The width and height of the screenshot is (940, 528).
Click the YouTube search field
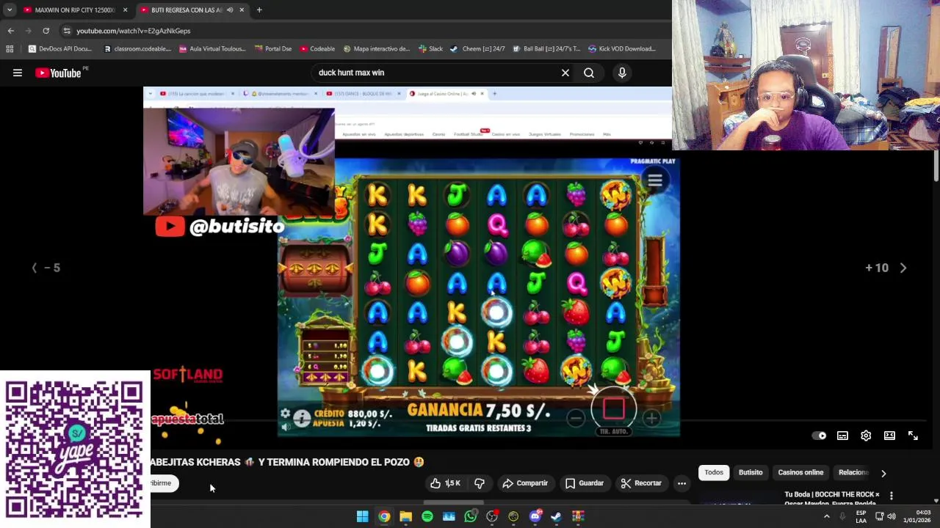[x=437, y=73]
